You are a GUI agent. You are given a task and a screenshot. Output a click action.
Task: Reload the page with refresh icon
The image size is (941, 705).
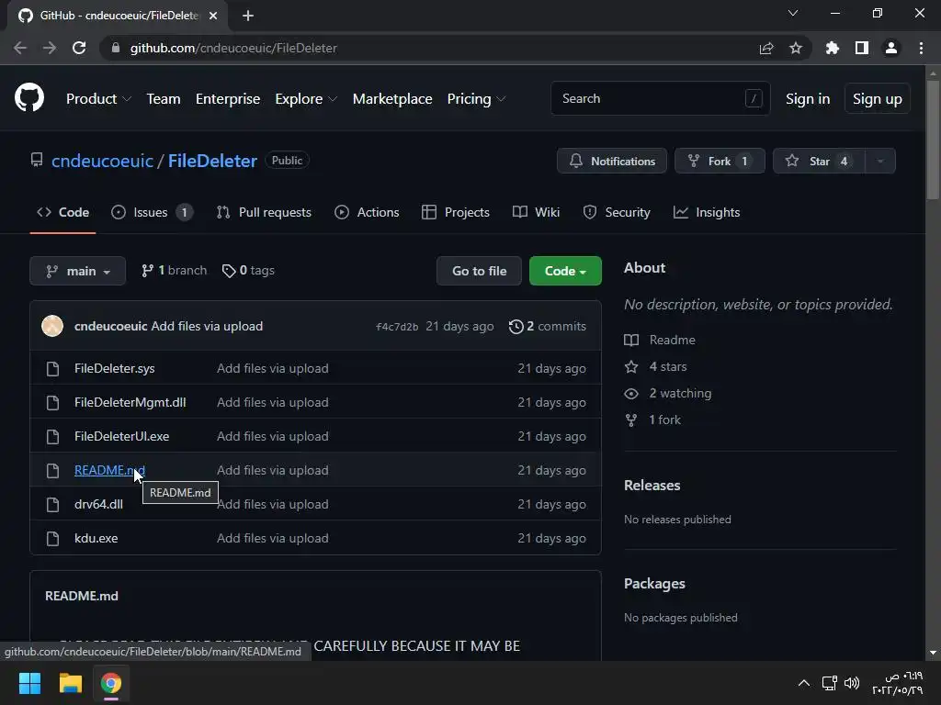(79, 48)
